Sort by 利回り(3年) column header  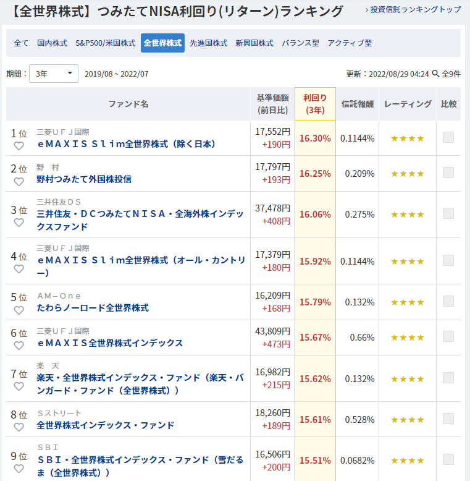(x=315, y=104)
